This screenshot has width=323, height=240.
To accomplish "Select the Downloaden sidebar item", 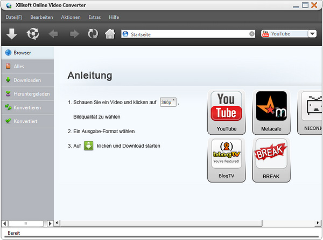I will [x=27, y=80].
